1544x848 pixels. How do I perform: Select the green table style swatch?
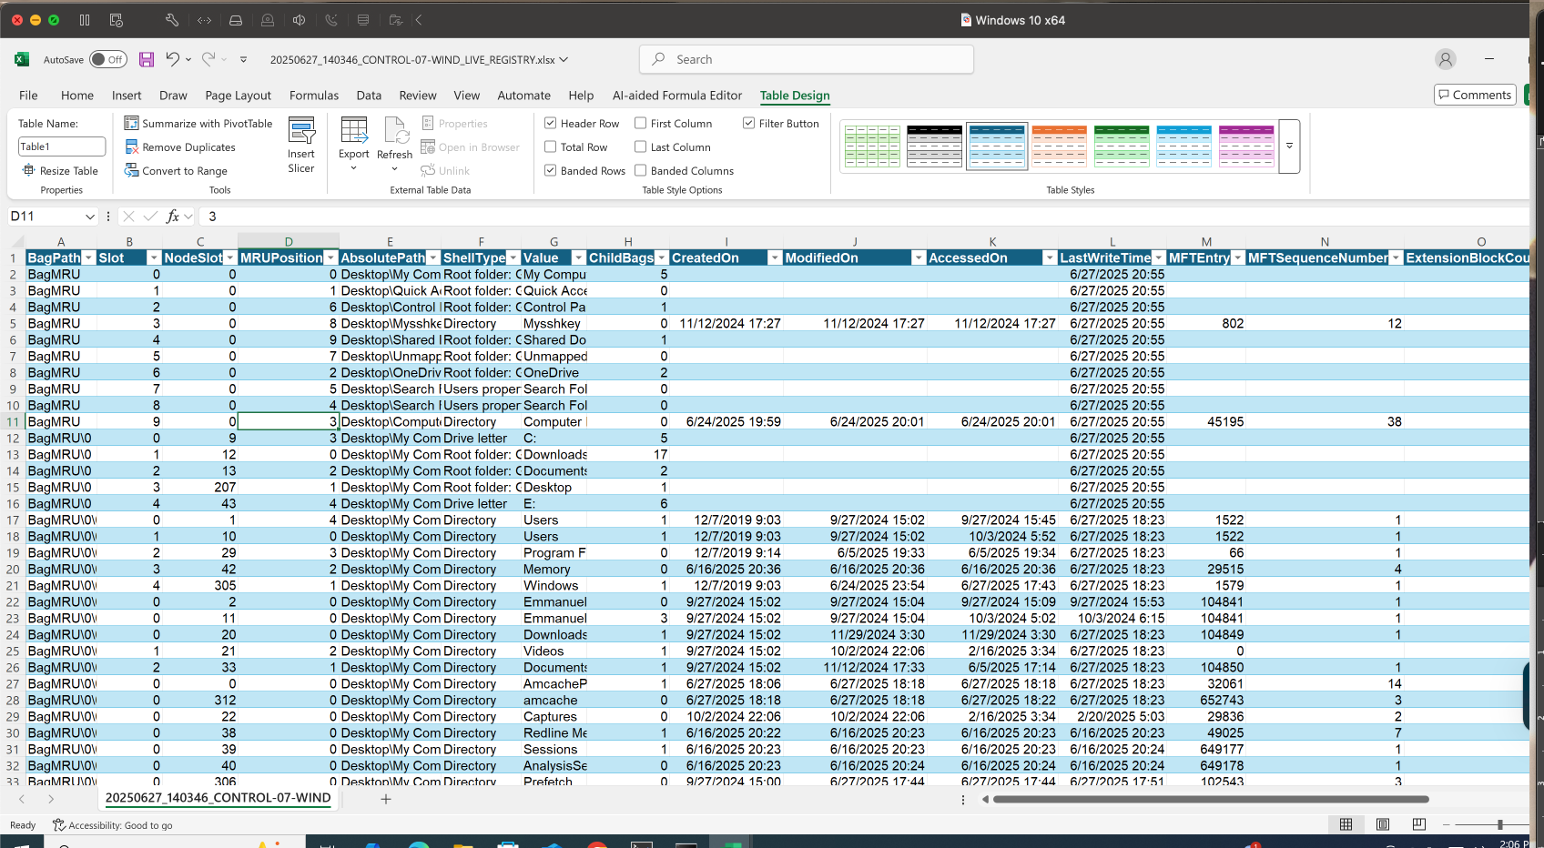point(1122,145)
